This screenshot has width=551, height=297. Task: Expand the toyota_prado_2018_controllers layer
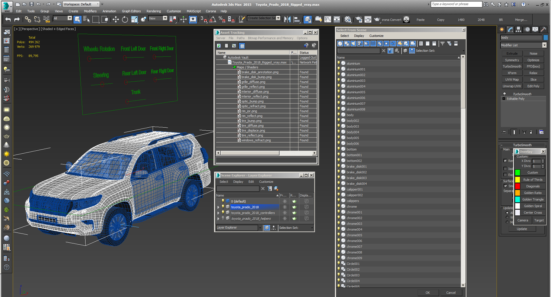tap(219, 213)
